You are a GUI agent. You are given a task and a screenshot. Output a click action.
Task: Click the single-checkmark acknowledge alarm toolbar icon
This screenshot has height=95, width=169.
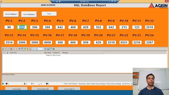tap(3, 49)
